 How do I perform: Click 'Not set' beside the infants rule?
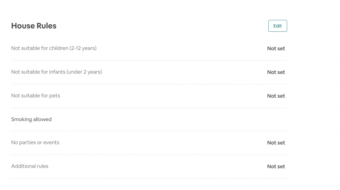tap(276, 72)
